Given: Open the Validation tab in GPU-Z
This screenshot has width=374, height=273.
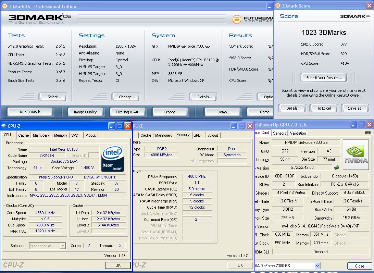Looking at the screenshot, I should point(298,133).
